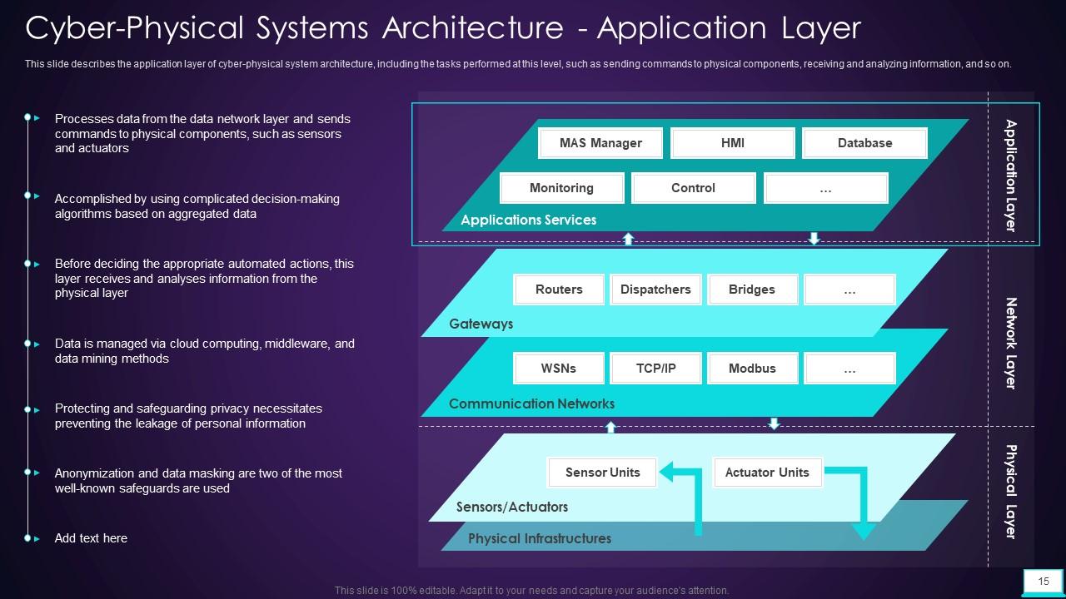Screen dimensions: 1066x599
Task: Select the HMI box
Action: pyautogui.click(x=732, y=143)
